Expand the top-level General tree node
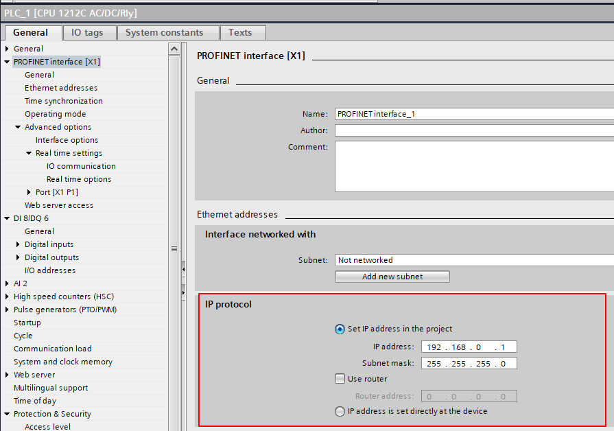Viewport: 614px width, 431px height. pyautogui.click(x=7, y=49)
